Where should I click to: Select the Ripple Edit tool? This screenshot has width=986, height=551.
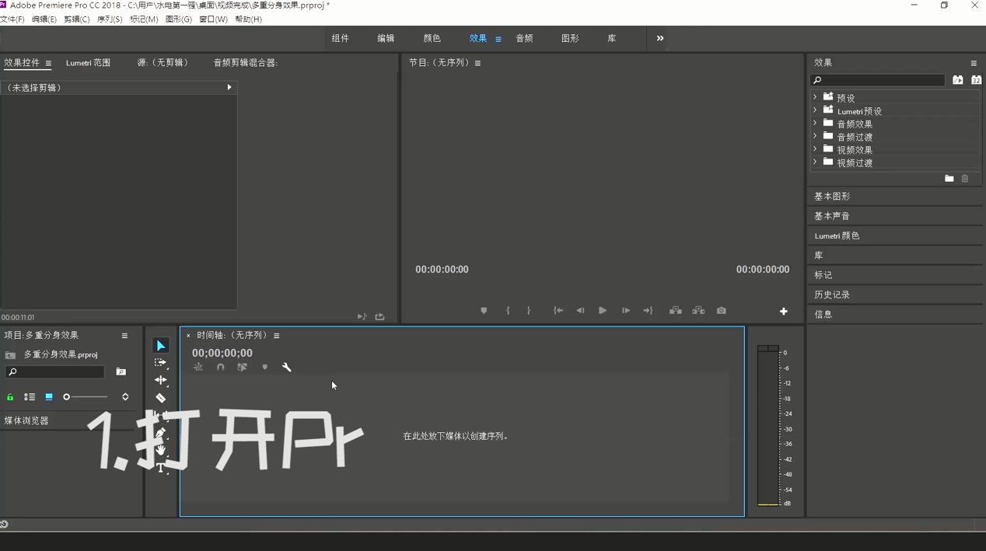pyautogui.click(x=160, y=380)
